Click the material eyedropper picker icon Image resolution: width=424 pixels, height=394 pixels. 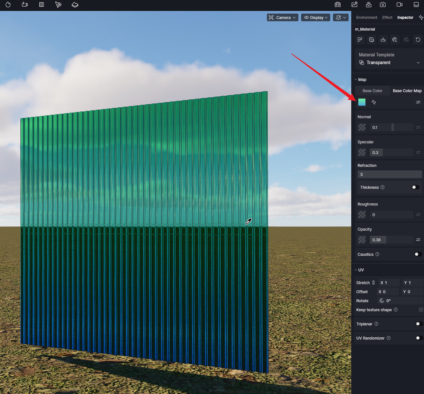click(360, 40)
